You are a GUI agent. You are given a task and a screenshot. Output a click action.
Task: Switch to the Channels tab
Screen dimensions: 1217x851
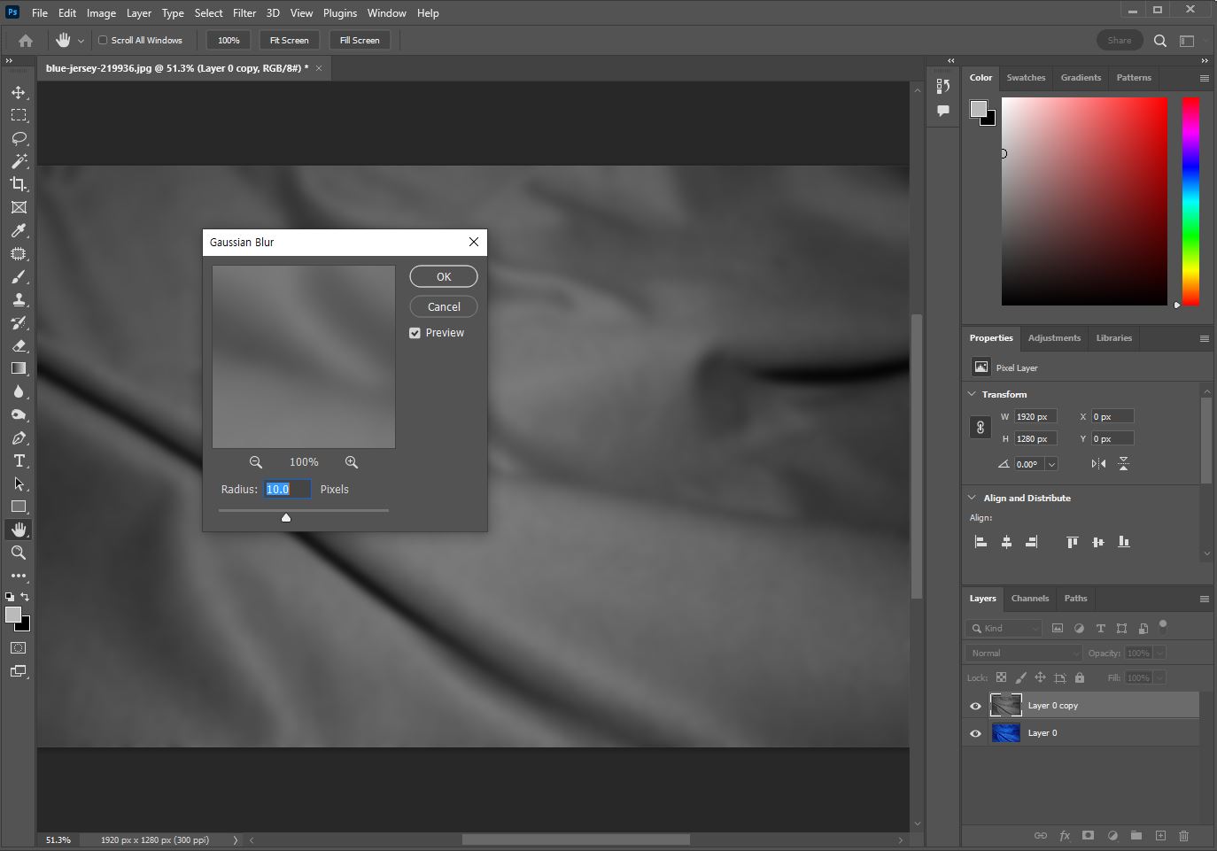pos(1029,599)
